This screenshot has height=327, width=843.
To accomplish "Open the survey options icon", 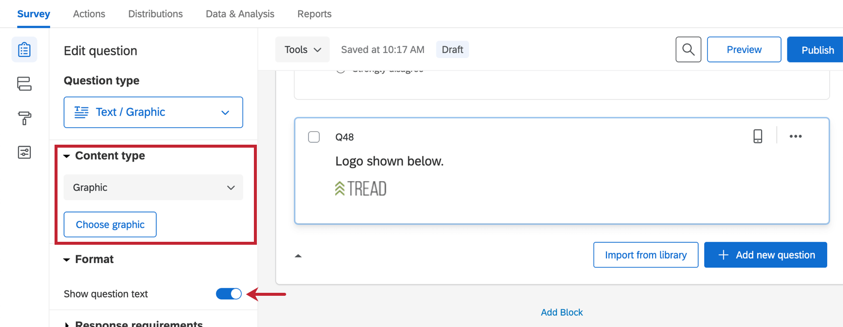I will (24, 152).
